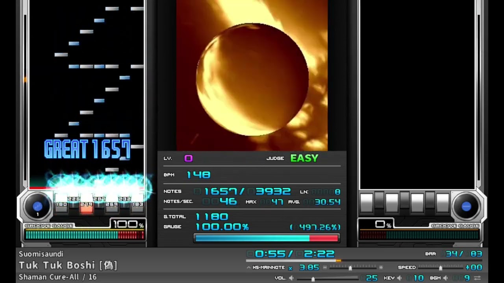504x283 pixels.
Task: Mute master volume via VOL speaker icon
Action: coord(291,278)
